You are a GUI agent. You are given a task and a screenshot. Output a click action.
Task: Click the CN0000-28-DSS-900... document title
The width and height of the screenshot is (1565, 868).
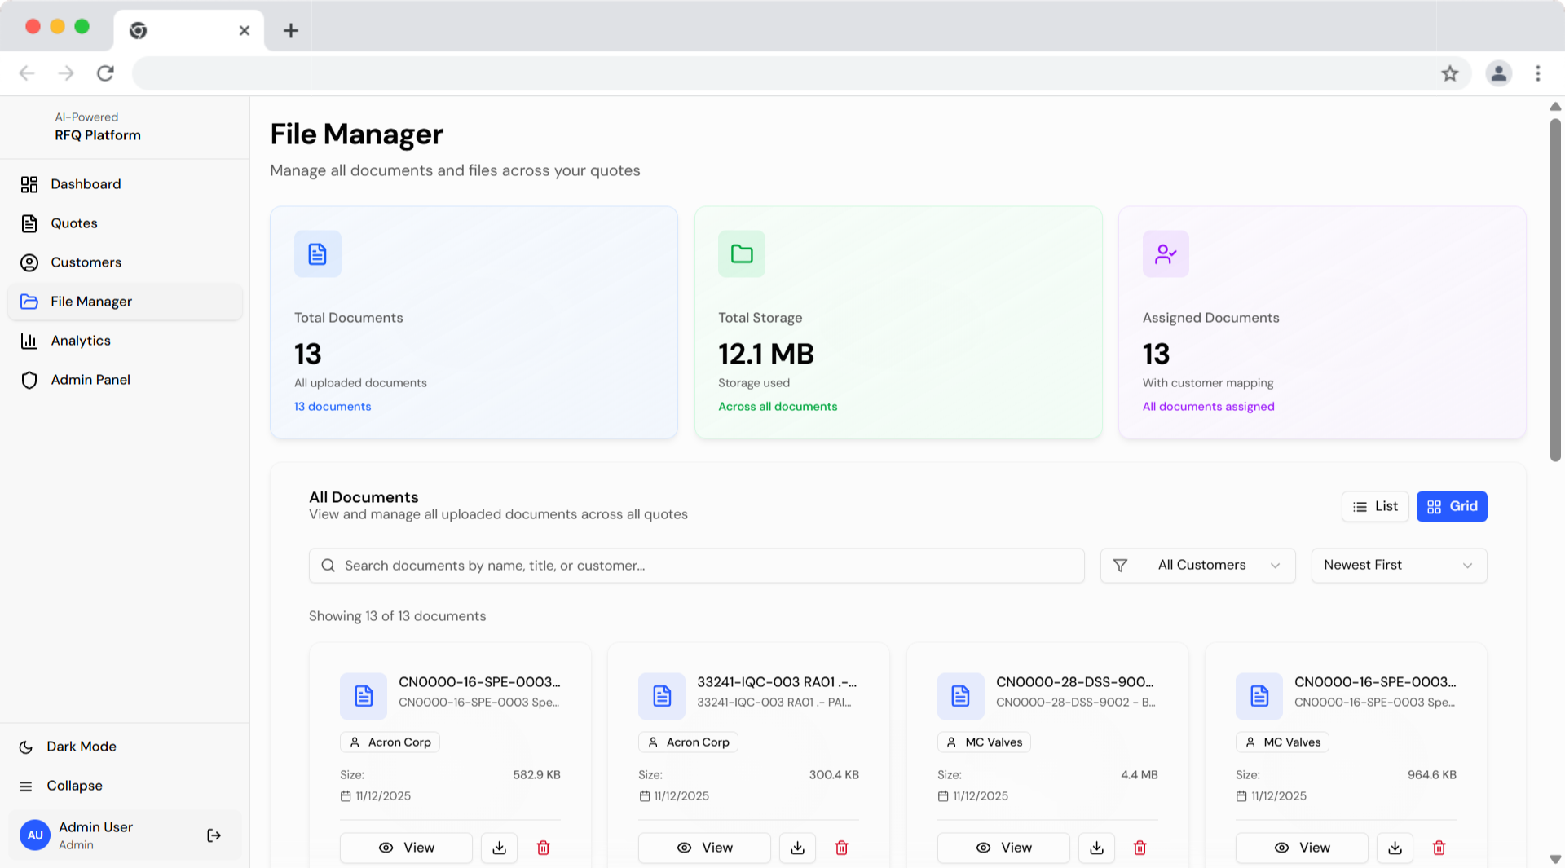pos(1075,682)
